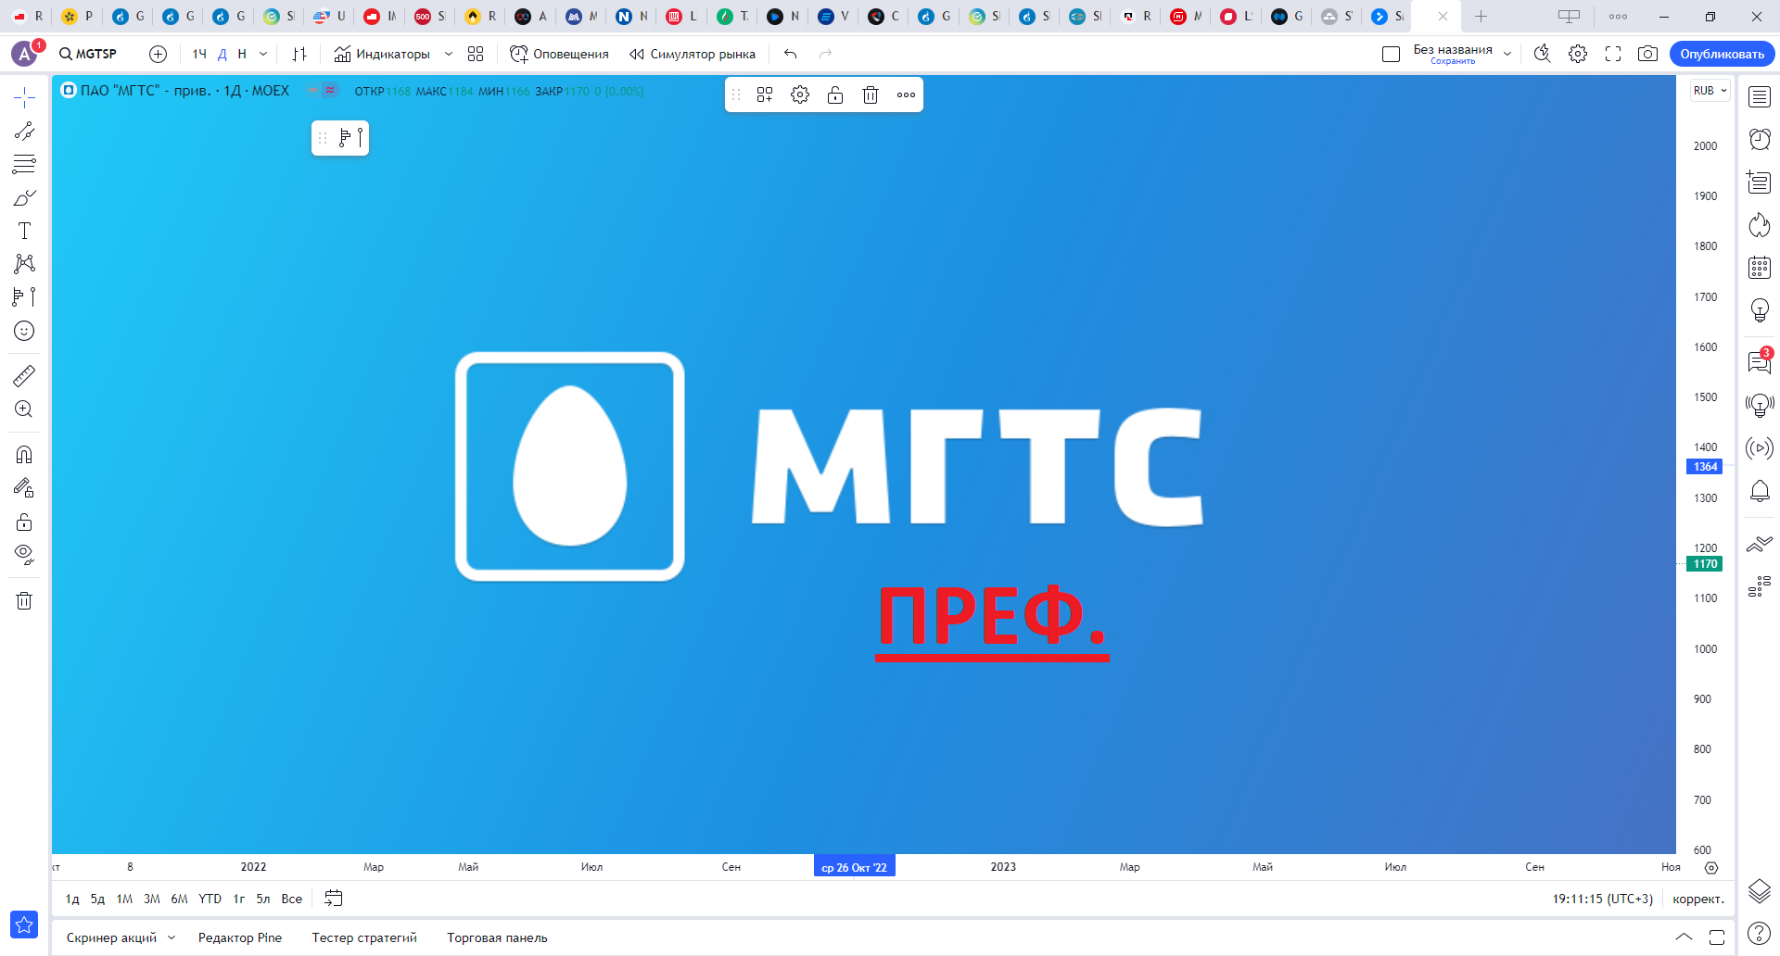The width and height of the screenshot is (1780, 956).
Task: Expand the time interval dropdown
Action: click(x=263, y=54)
